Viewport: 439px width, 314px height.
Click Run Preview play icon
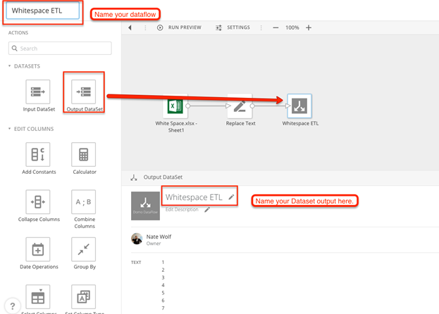click(160, 27)
